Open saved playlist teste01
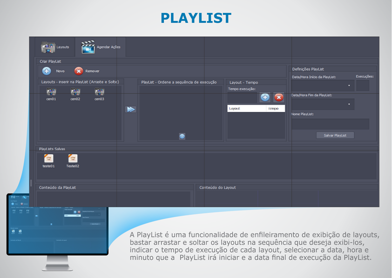The width and height of the screenshot is (392, 278). tap(49, 159)
